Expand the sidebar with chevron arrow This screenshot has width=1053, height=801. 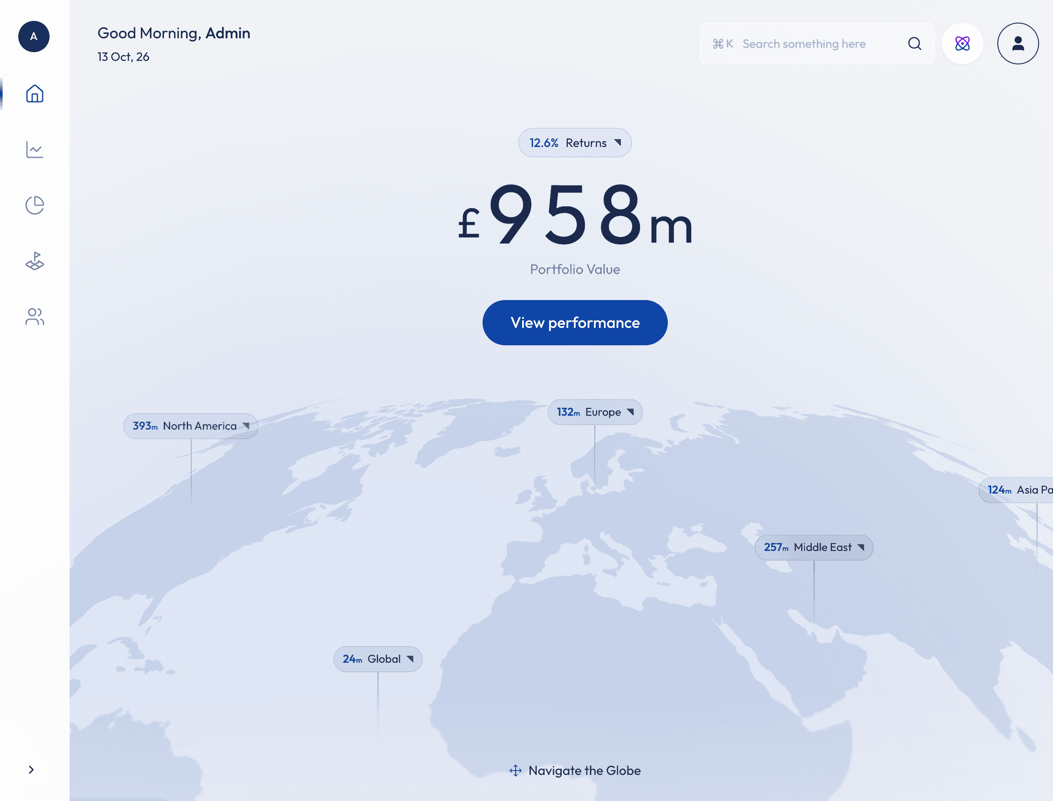click(x=31, y=770)
